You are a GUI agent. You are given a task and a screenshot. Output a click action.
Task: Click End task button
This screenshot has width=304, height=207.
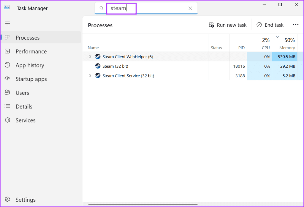[x=270, y=25]
